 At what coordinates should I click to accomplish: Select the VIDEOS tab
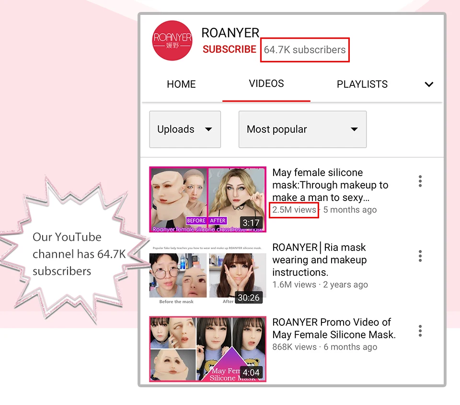point(266,83)
